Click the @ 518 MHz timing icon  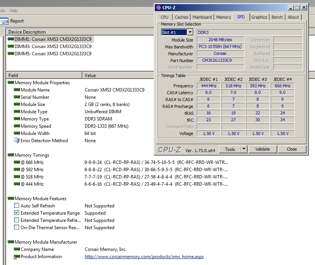point(17,177)
